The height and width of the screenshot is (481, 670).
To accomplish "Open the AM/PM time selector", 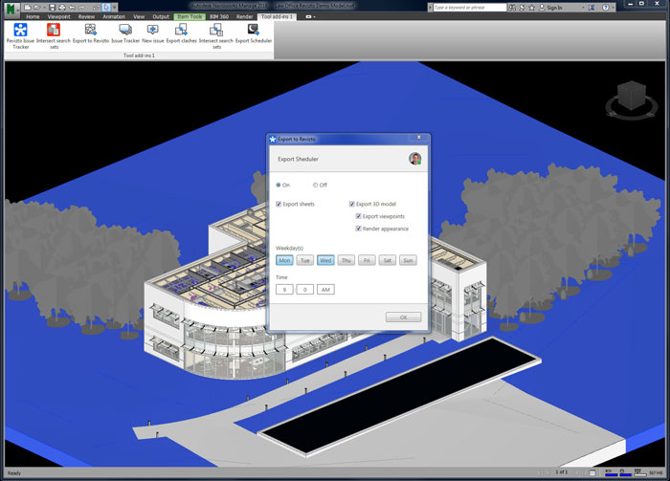I will tap(324, 289).
